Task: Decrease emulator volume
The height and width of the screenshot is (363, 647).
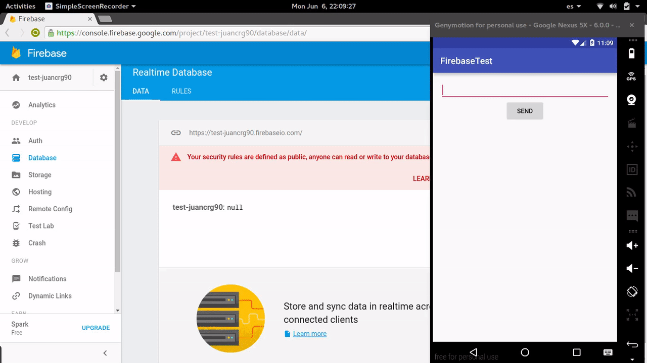Action: [632, 268]
